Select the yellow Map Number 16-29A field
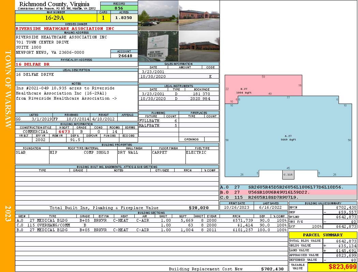358x272 pixels. pos(56,18)
